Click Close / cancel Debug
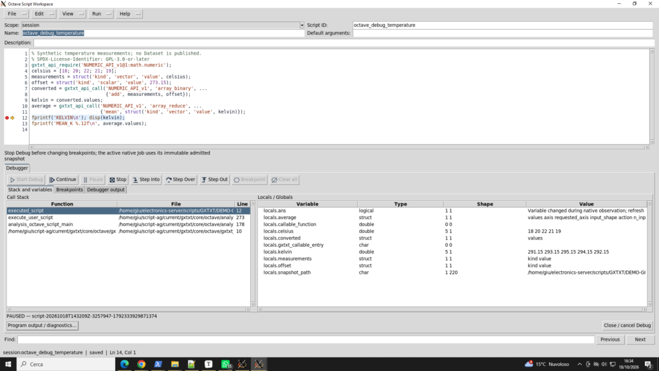The width and height of the screenshot is (659, 371). point(627,325)
